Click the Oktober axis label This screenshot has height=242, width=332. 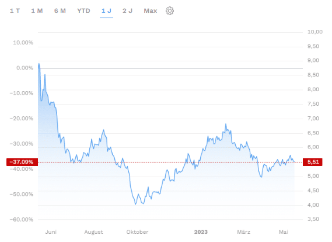click(x=137, y=232)
